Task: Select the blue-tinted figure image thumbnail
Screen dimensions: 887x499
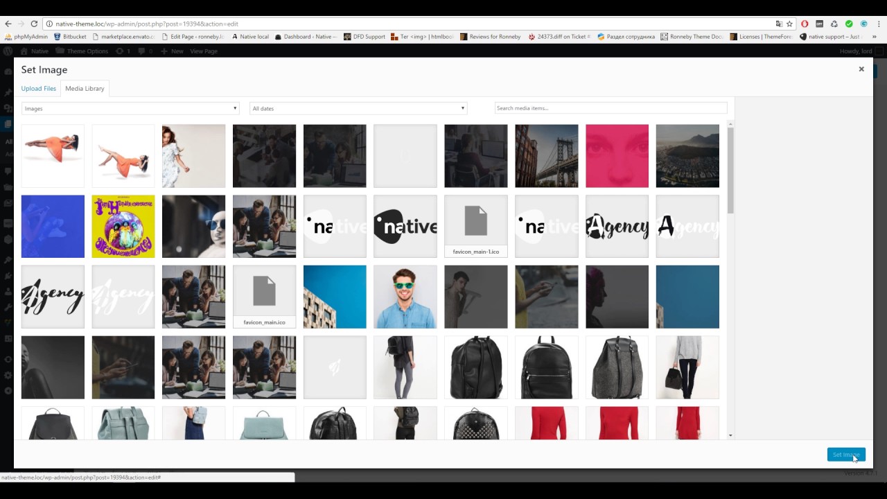Action: tap(53, 226)
